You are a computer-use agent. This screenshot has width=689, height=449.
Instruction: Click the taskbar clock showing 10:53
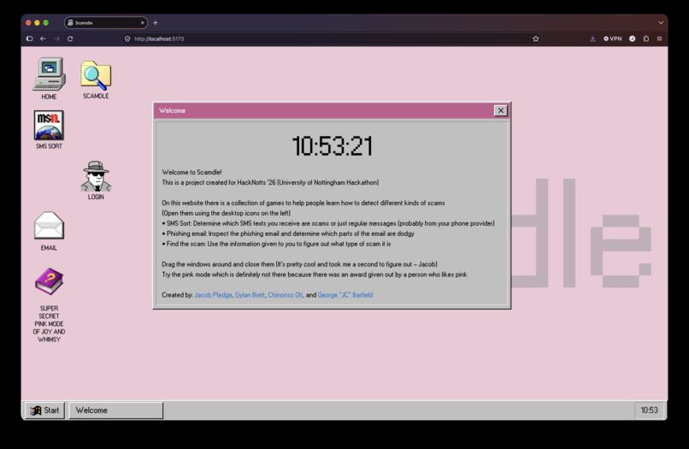coord(649,411)
